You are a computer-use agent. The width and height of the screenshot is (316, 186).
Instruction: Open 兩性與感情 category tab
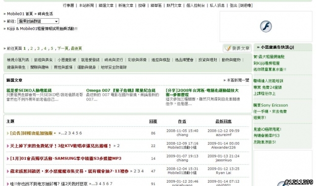pyautogui.click(x=63, y=67)
